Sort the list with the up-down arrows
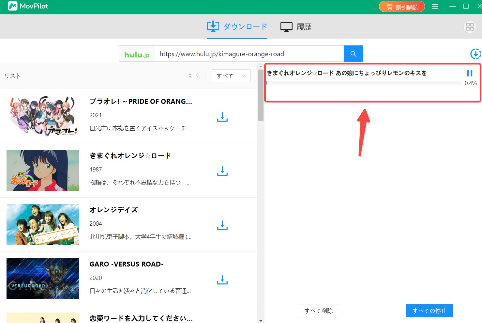 click(x=190, y=76)
